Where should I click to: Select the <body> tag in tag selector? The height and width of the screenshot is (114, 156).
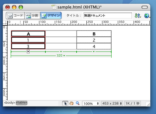pyautogui.click(x=9, y=103)
